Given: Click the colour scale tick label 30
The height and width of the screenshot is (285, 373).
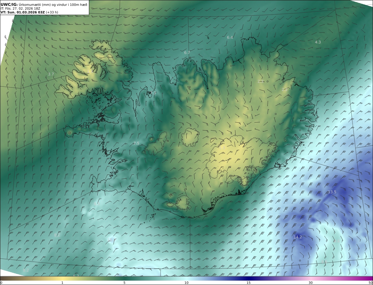Looking at the screenshot, I should click(x=311, y=283).
